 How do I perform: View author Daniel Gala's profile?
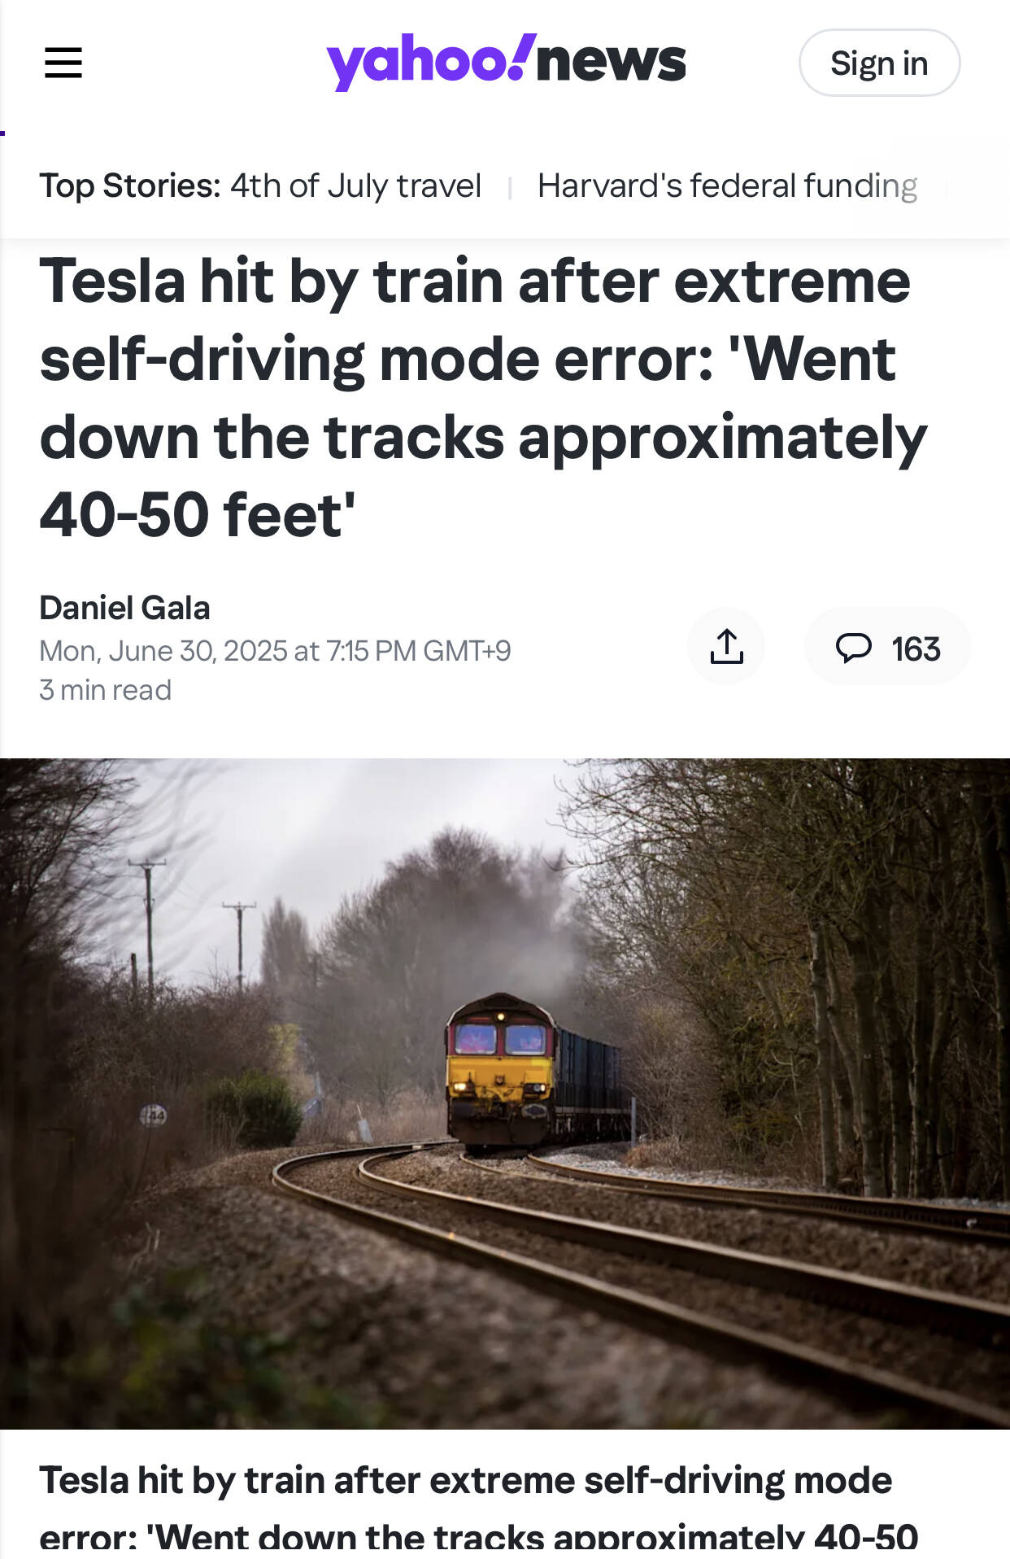tap(124, 607)
